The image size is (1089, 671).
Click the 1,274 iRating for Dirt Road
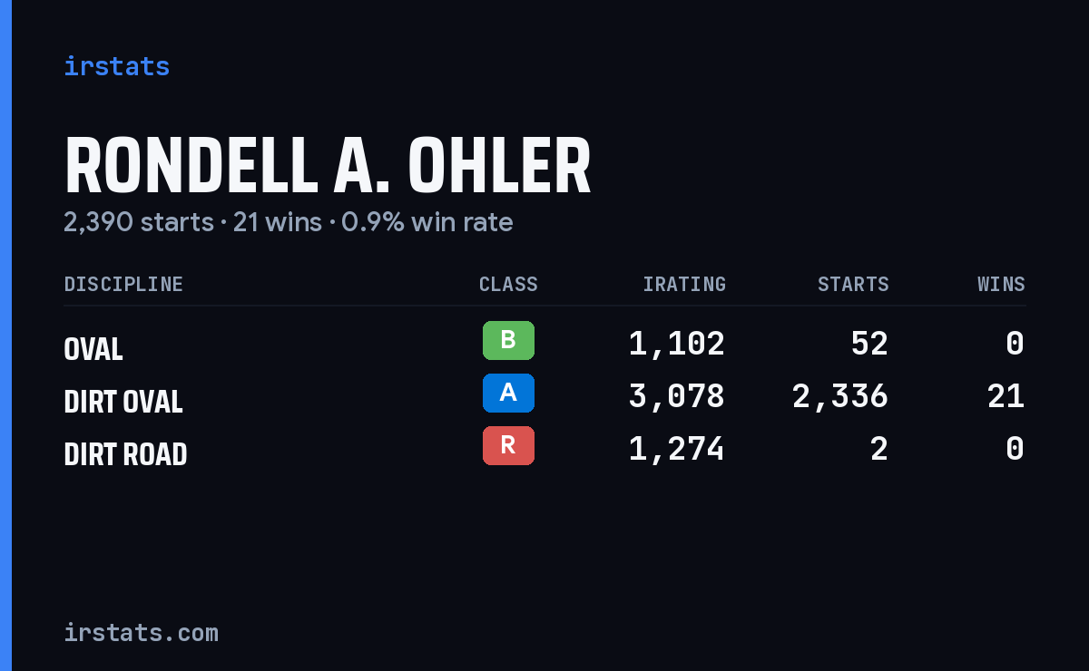pyautogui.click(x=677, y=449)
